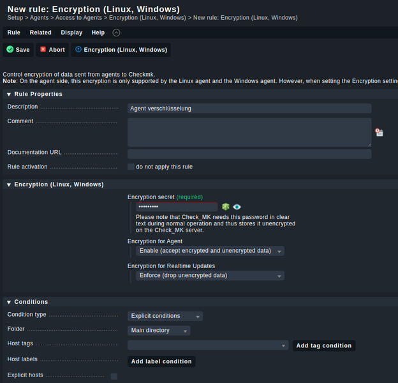Collapse the menu bar with the chevron icon
Screen dimensions: 398x383
click(115, 33)
